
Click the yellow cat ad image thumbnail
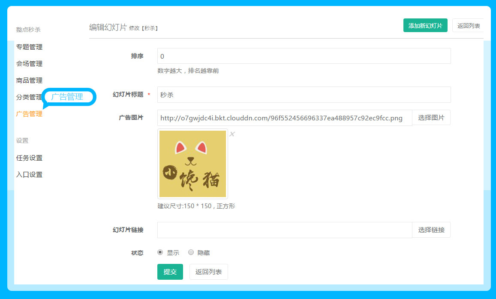(192, 164)
